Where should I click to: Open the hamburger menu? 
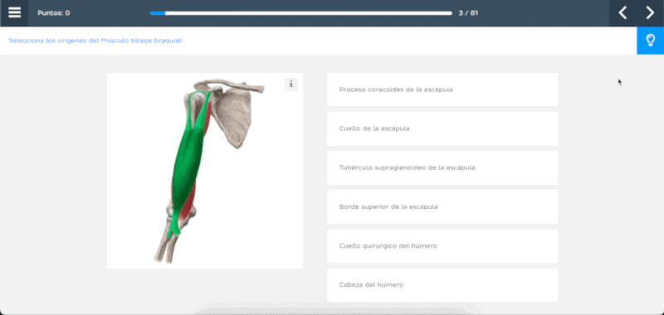click(x=14, y=12)
